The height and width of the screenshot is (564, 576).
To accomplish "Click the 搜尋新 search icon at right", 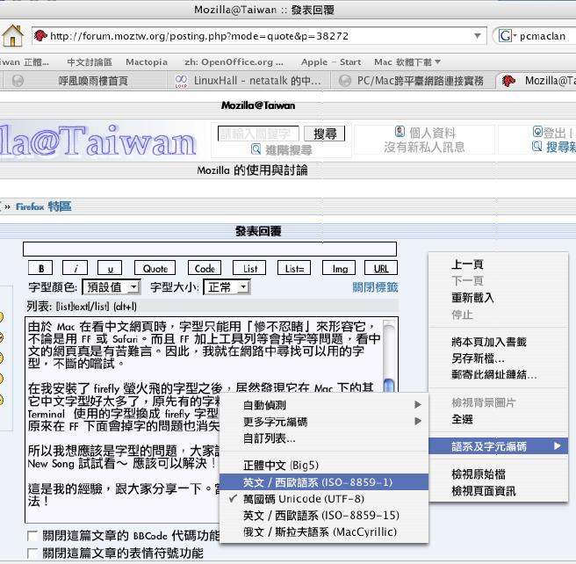I will [x=536, y=146].
